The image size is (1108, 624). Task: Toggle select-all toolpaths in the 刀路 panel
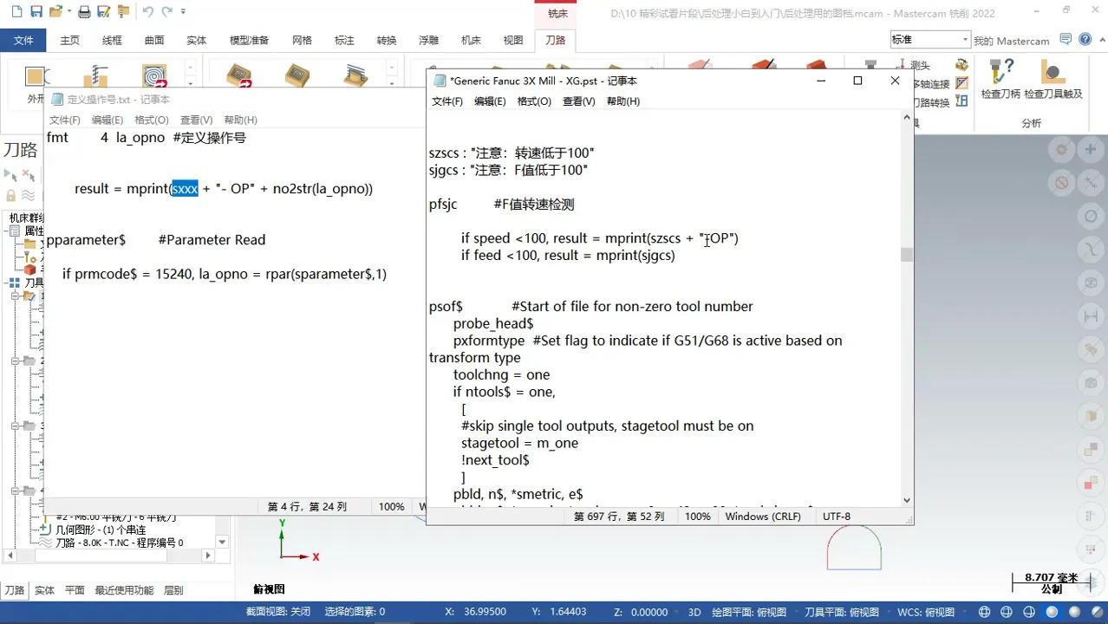tap(9, 176)
